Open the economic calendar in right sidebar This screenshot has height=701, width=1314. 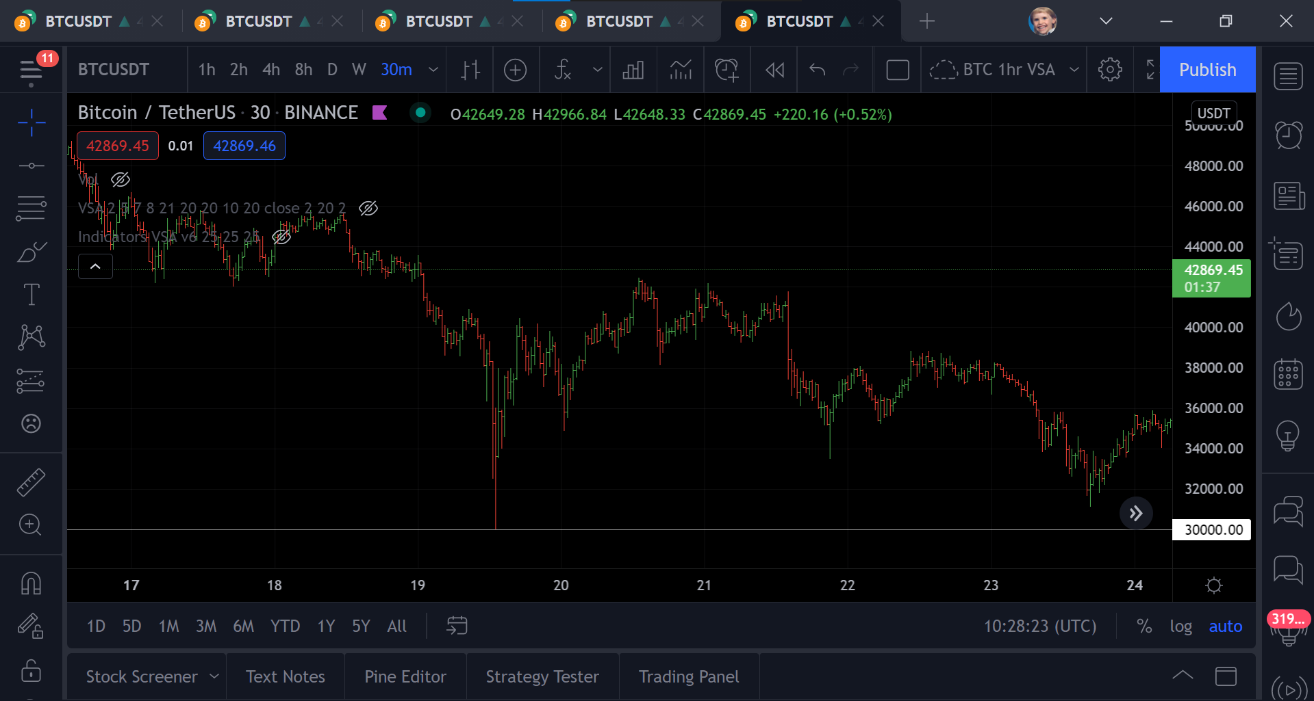point(1288,374)
